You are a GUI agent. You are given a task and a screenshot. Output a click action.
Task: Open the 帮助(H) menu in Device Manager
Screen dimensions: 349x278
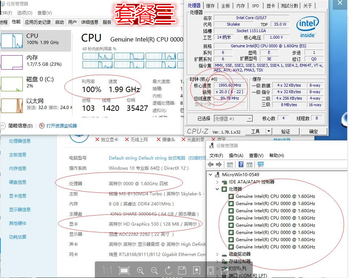[x=277, y=155]
